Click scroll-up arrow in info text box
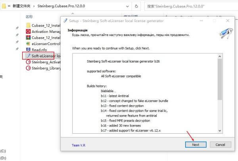This screenshot has width=238, height=161. click(x=220, y=57)
